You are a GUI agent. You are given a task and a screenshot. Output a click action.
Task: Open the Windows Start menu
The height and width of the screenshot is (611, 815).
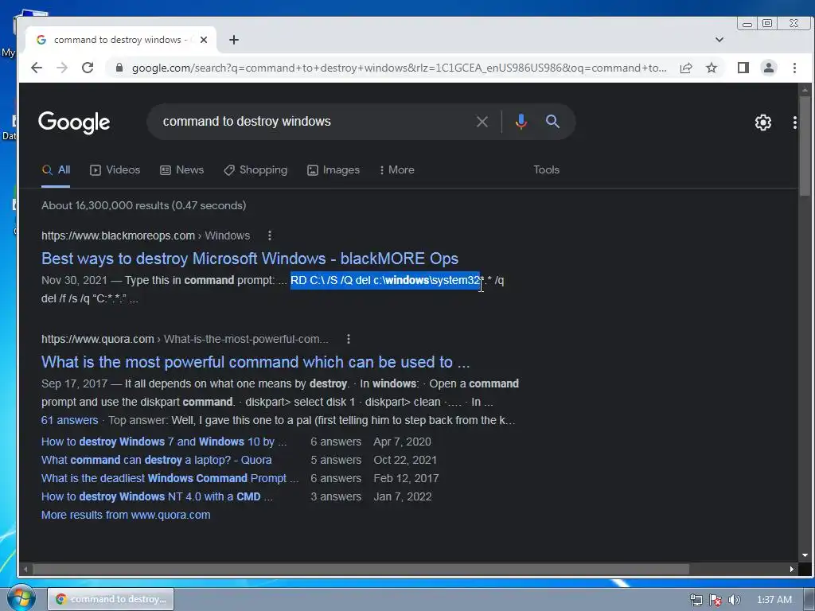20,598
